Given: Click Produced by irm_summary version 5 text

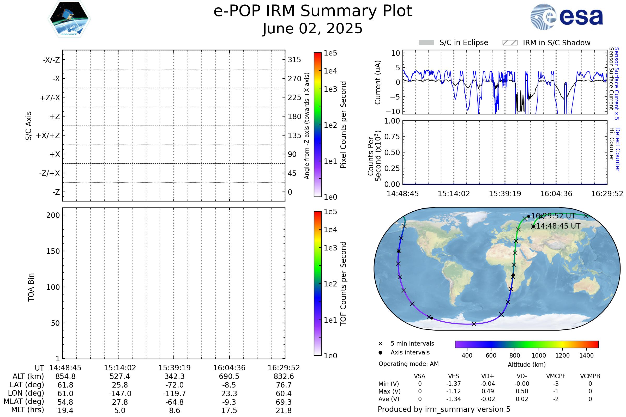Looking at the screenshot, I should click(x=444, y=409).
